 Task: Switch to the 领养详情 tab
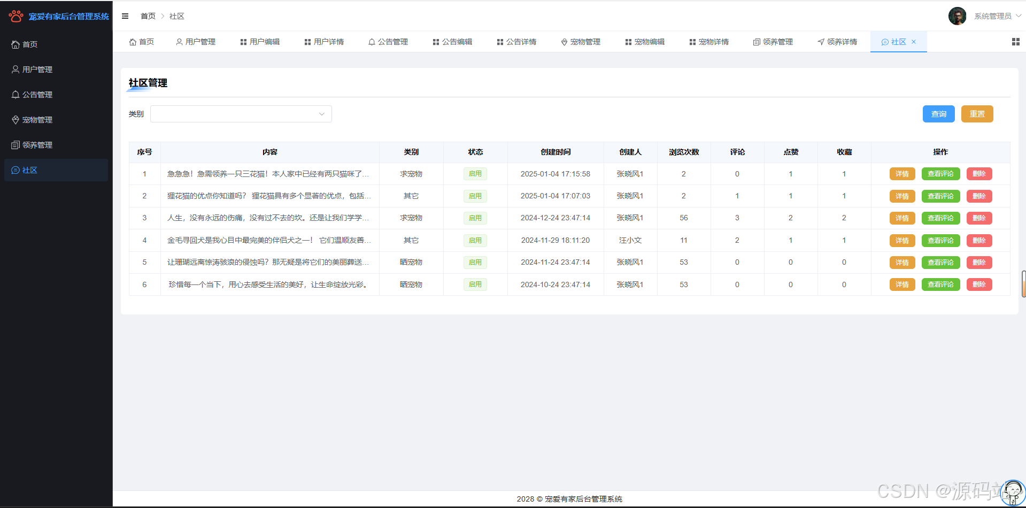click(x=837, y=42)
